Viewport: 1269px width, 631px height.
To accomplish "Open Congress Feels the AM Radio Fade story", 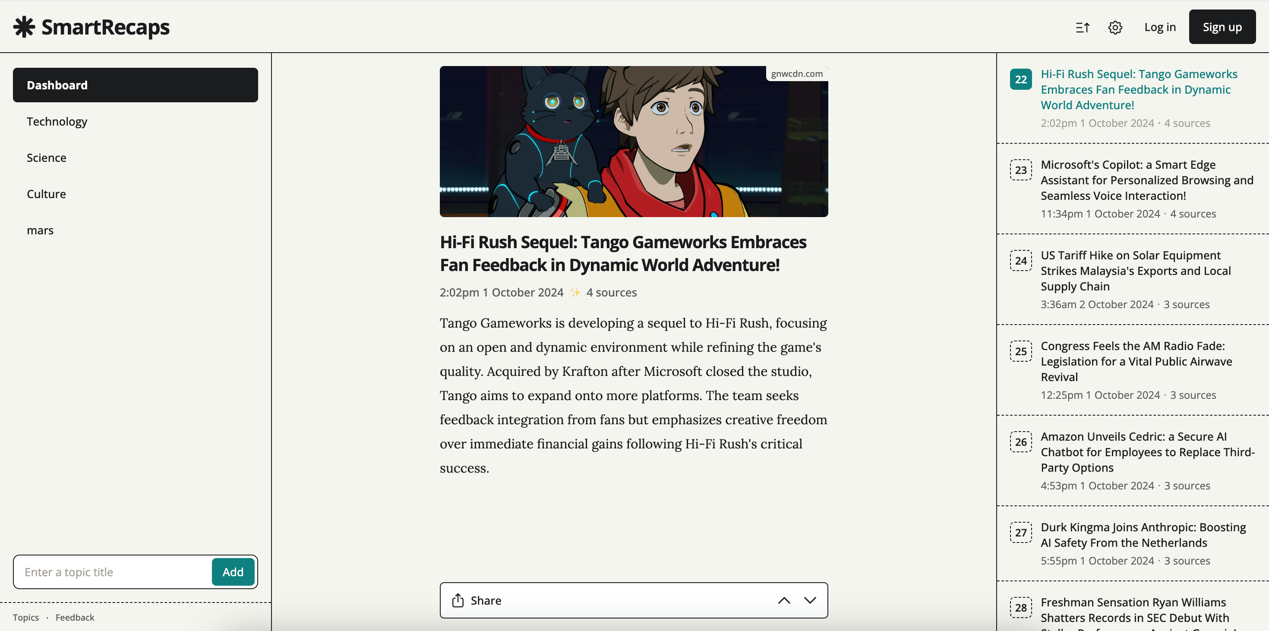I will point(1136,361).
